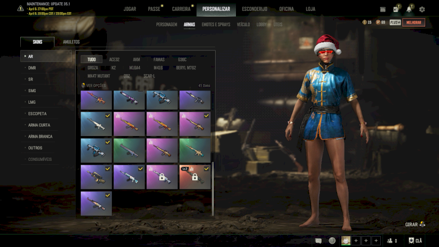This screenshot has height=247, width=439.
Task: Filter skins by MK47 MUTANT
Action: [x=99, y=76]
